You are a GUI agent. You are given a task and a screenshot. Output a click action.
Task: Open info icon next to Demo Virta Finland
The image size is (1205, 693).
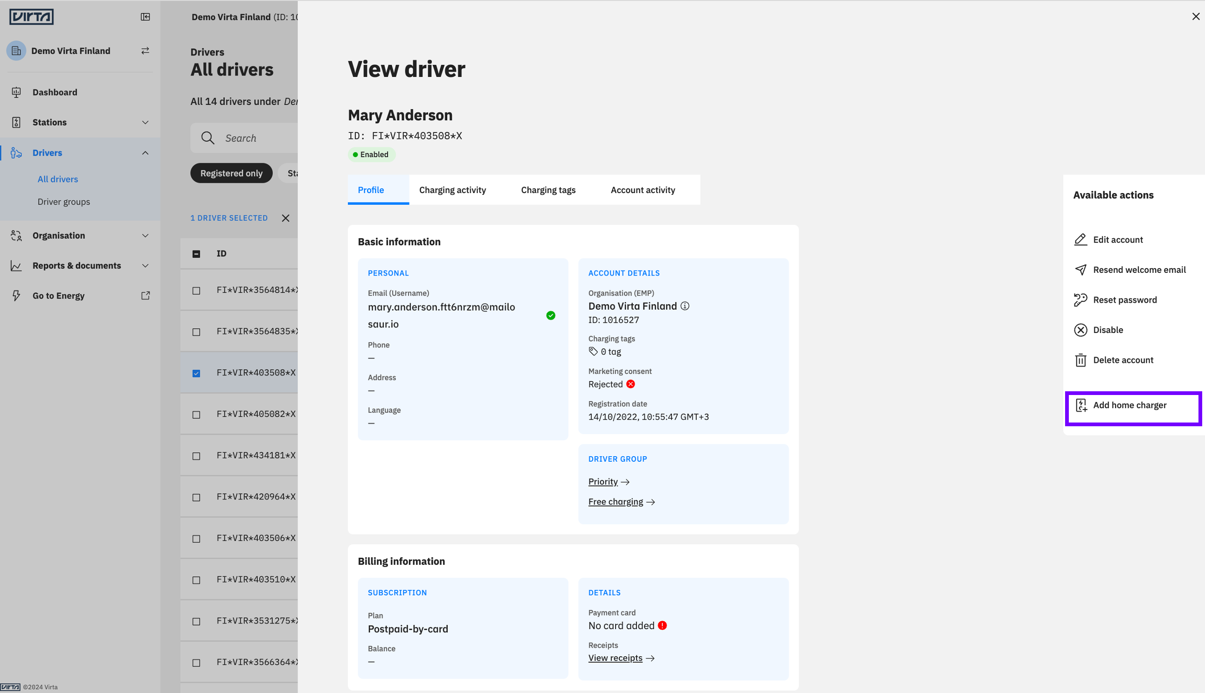click(x=685, y=306)
